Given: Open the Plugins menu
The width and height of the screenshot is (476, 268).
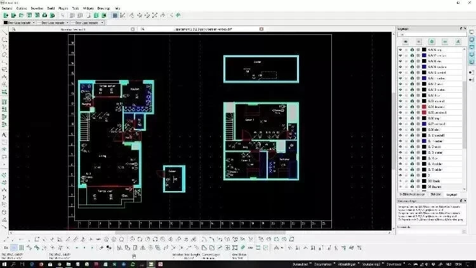Looking at the screenshot, I should [x=63, y=8].
